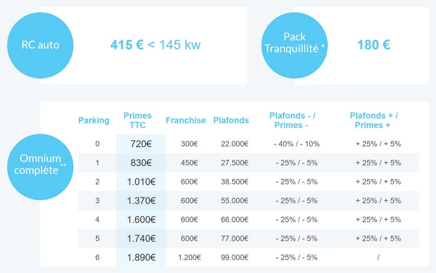Select the 1.370€ premium in row 3
Image resolution: width=436 pixels, height=273 pixels.
[x=141, y=200]
